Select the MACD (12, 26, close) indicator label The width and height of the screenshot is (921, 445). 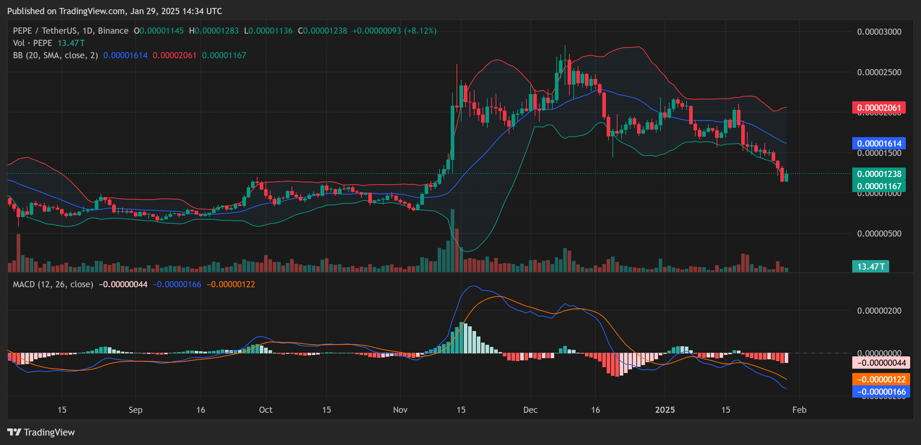pyautogui.click(x=53, y=284)
